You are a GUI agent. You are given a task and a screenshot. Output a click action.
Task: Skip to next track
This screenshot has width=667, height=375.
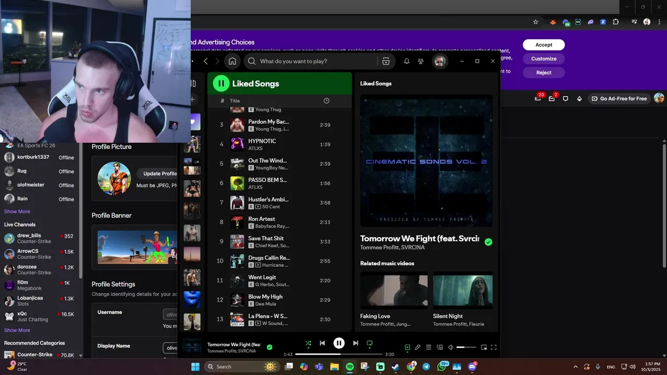(355, 343)
